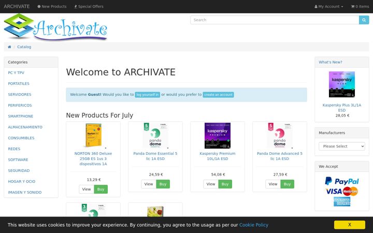Open the PERIFERICOS category
Screen dimensions: 373x233
tap(20, 105)
